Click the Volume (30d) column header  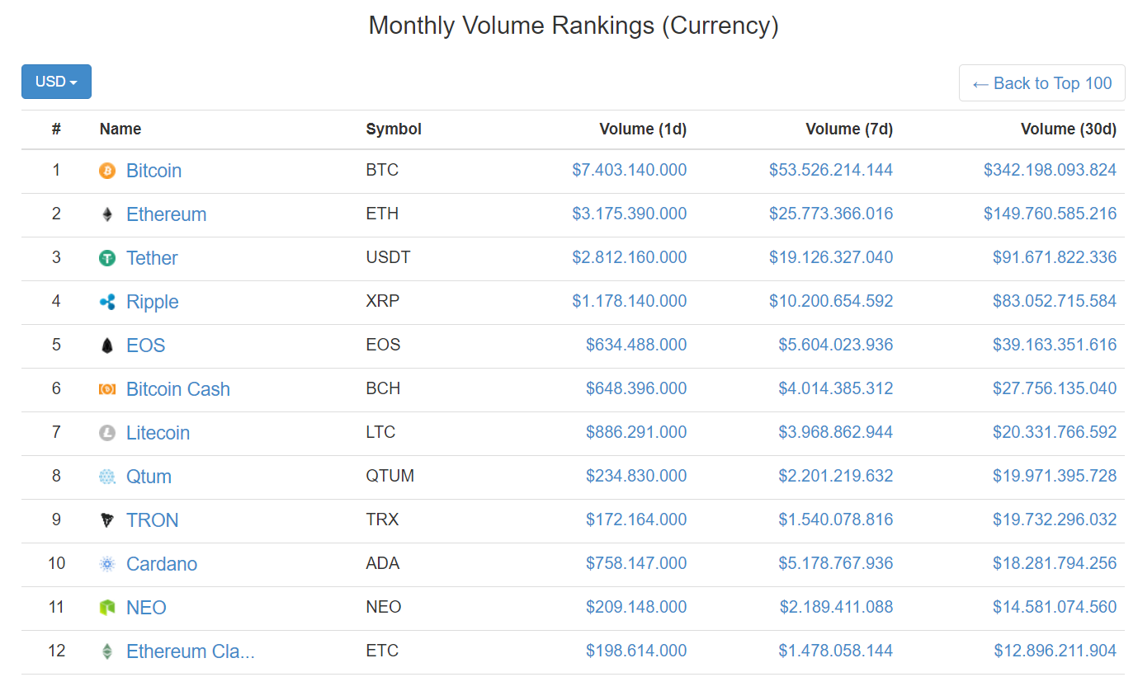(1069, 129)
